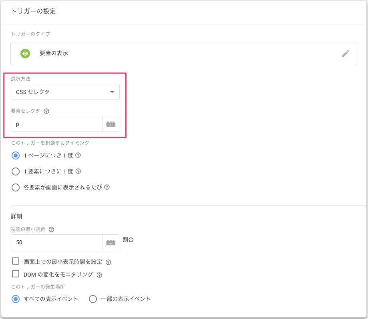The height and width of the screenshot is (319, 368).
Task: Open help icon next to 視認の最小割合
Action: tap(51, 229)
